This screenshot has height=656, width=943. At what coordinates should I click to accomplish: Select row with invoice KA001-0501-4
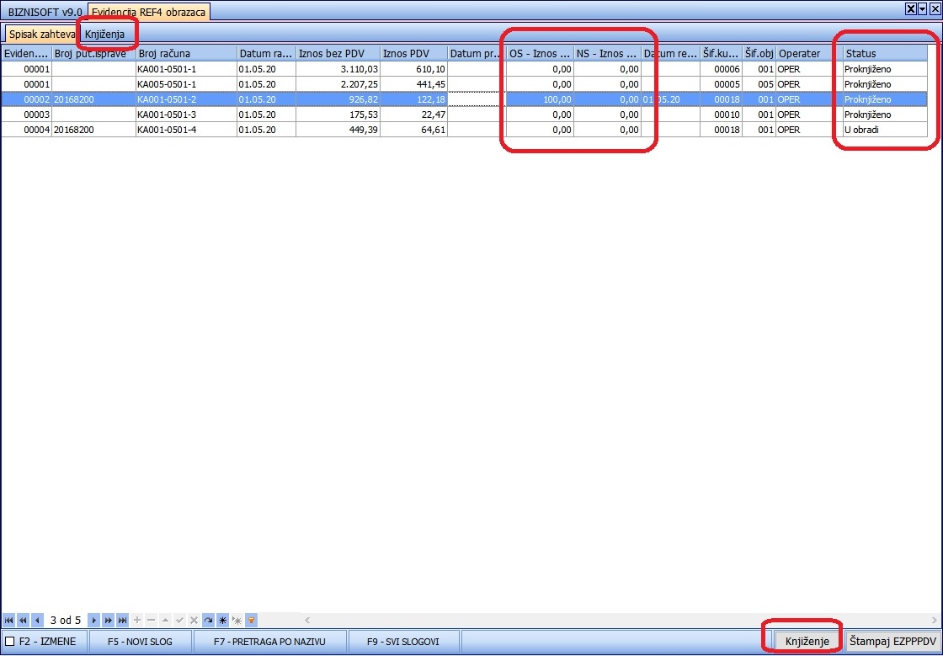[x=464, y=130]
